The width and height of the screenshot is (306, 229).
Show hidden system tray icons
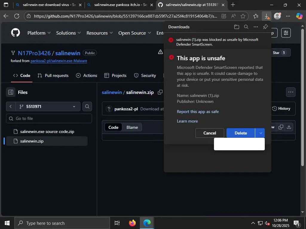click(x=253, y=223)
